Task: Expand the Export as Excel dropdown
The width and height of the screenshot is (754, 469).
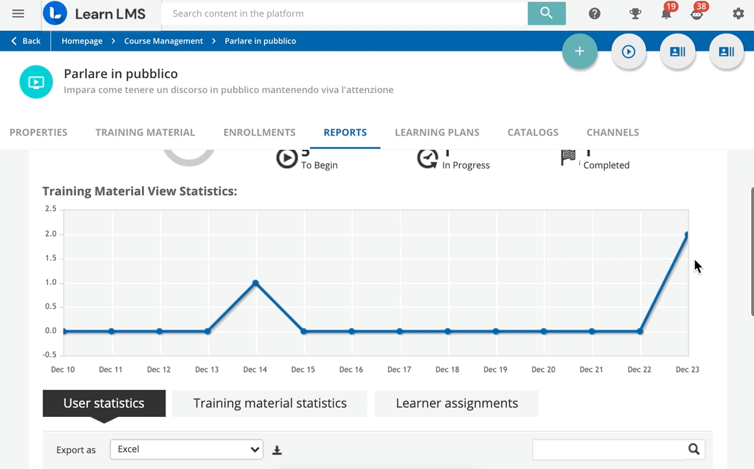Action: 186,450
